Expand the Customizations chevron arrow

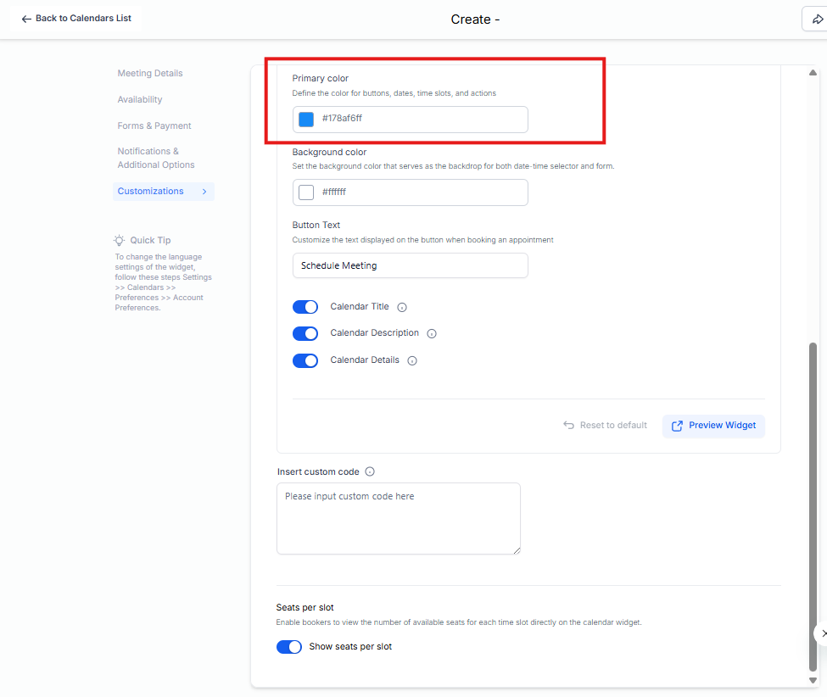[204, 192]
